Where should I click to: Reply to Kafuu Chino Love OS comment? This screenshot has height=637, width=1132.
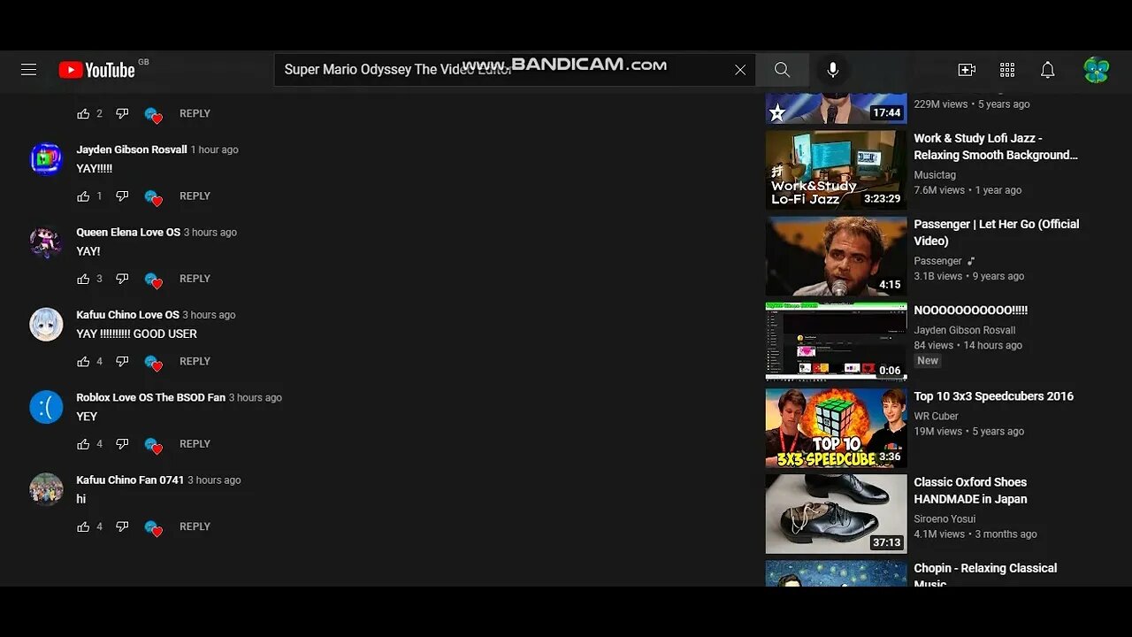pos(195,361)
